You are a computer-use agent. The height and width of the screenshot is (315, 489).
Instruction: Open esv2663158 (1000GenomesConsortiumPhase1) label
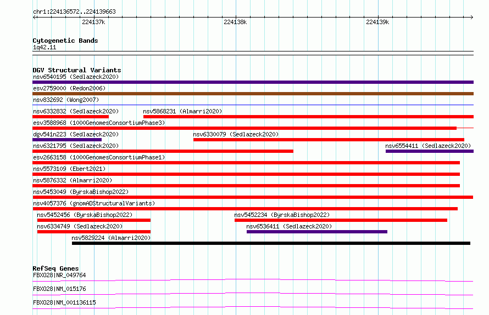pyautogui.click(x=99, y=157)
